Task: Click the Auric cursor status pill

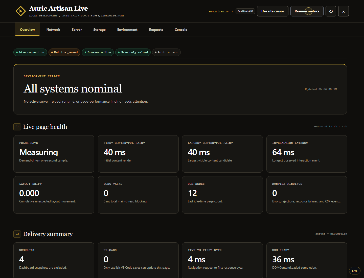Action: (166, 52)
